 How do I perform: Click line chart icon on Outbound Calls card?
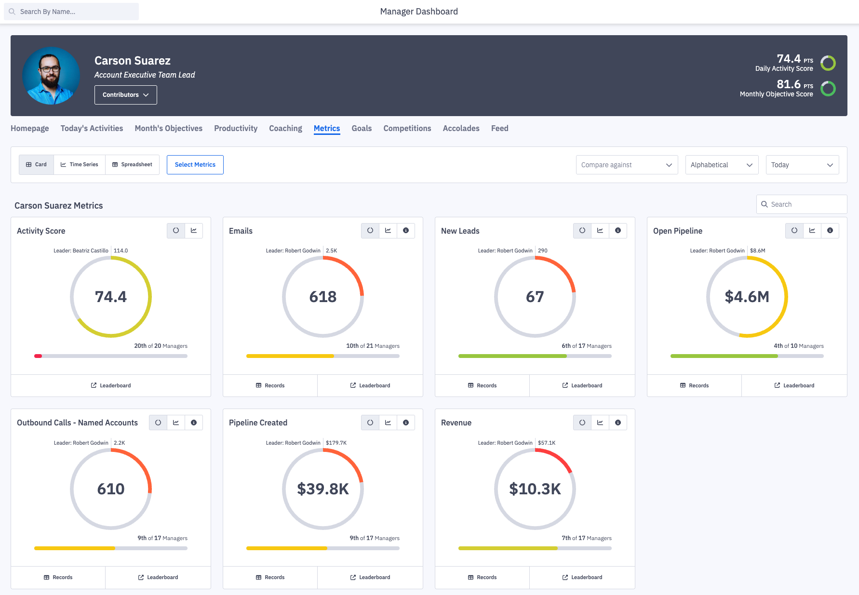(x=176, y=423)
